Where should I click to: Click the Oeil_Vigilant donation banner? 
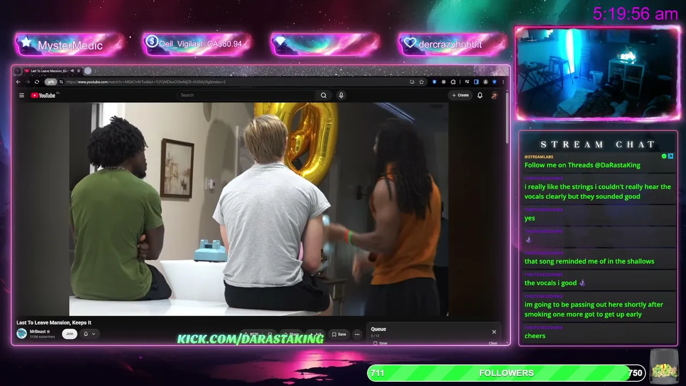click(x=197, y=44)
